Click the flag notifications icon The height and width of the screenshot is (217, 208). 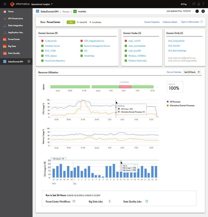pos(194,4)
